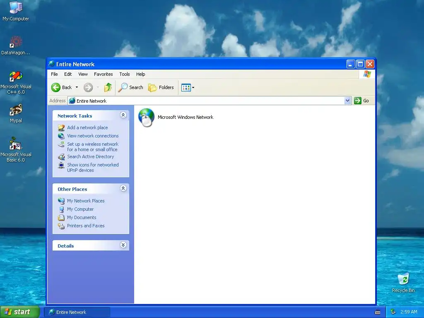This screenshot has height=318, width=424.
Task: Click the My Network Places sidebar icon
Action: tap(61, 201)
